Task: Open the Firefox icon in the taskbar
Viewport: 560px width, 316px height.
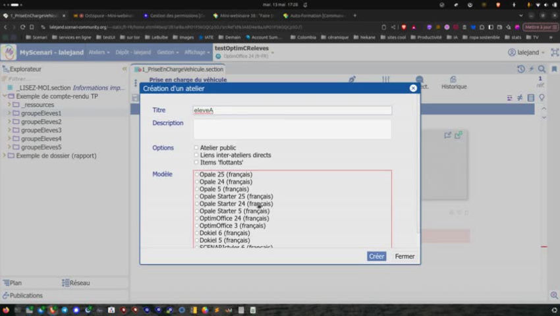Action: pos(6,310)
